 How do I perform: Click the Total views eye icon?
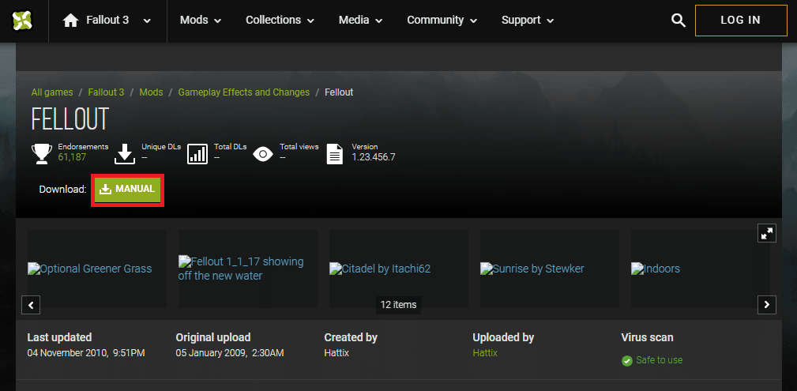263,153
